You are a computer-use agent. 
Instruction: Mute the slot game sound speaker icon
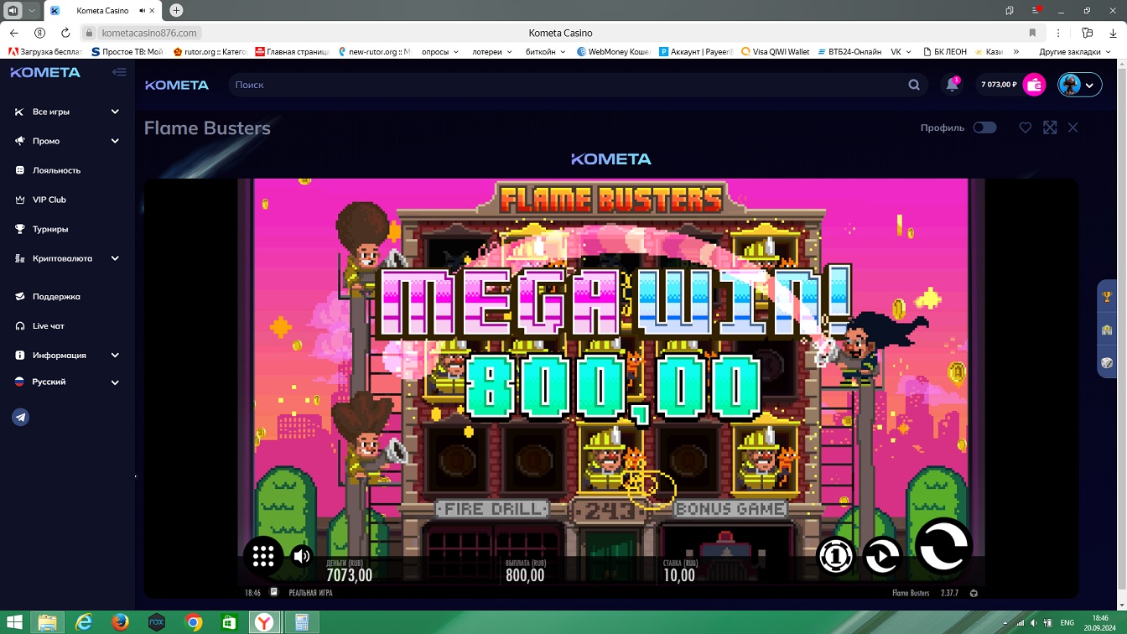pos(302,555)
